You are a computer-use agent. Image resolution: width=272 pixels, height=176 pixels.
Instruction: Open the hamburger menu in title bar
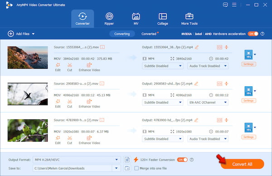[x=234, y=5]
